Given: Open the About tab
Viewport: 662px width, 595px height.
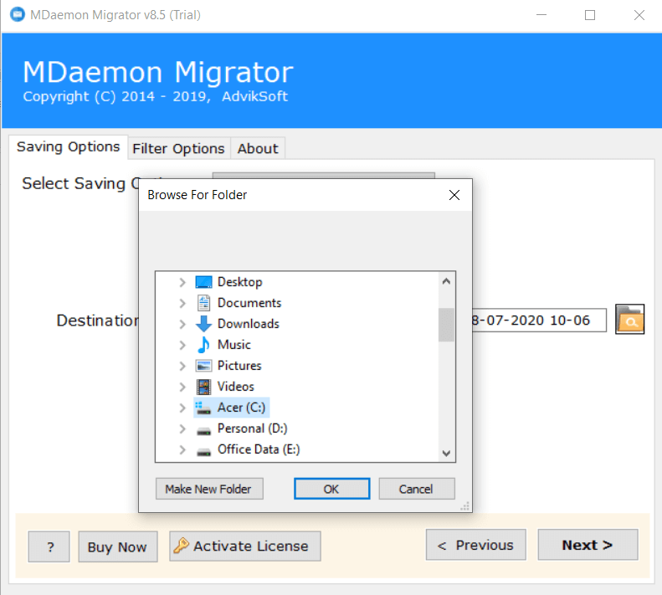Looking at the screenshot, I should [258, 149].
